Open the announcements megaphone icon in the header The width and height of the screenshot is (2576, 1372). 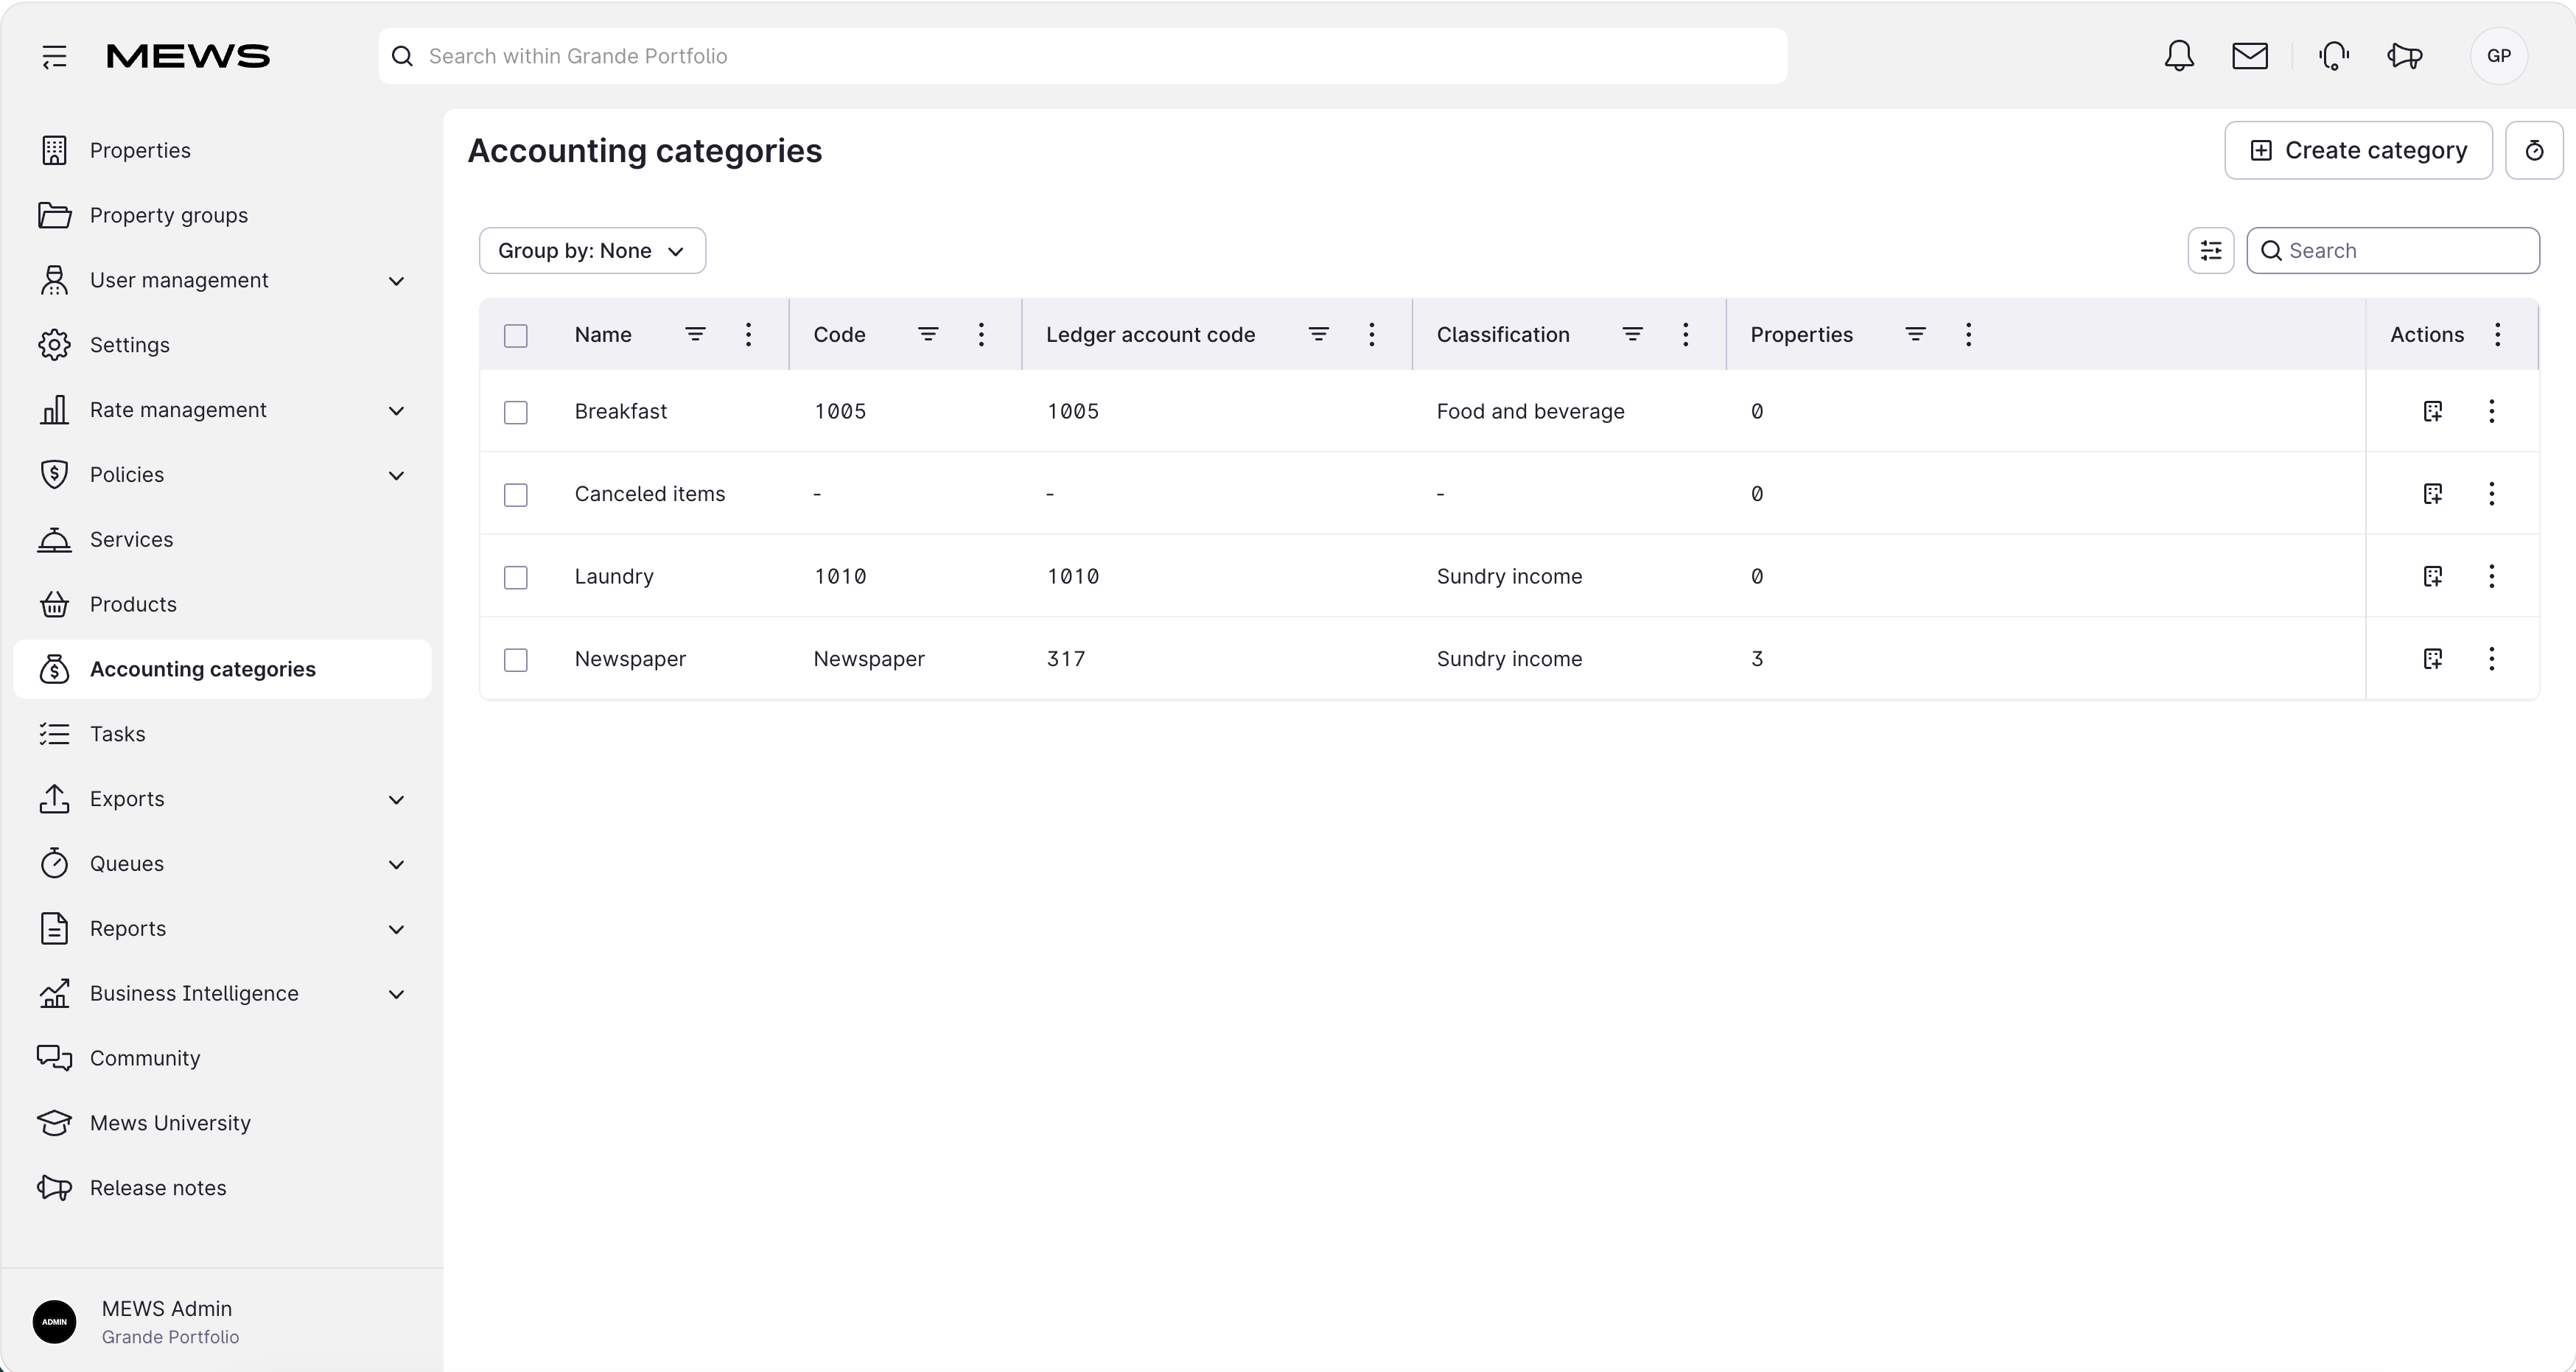click(x=2405, y=56)
